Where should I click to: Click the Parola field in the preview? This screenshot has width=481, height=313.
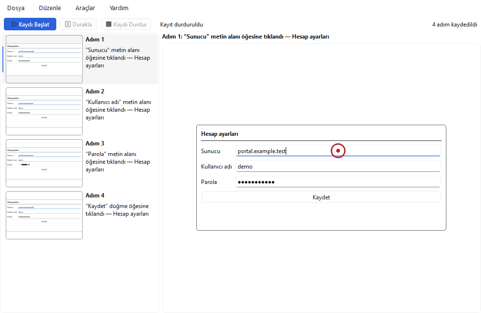click(338, 182)
